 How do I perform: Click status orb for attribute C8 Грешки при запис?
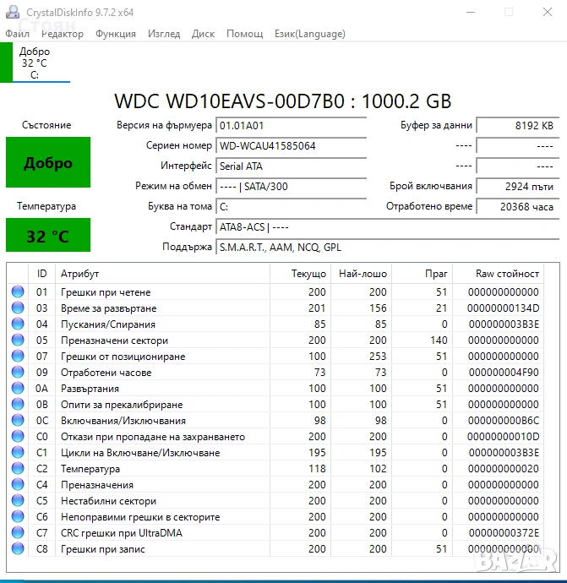coord(18,549)
